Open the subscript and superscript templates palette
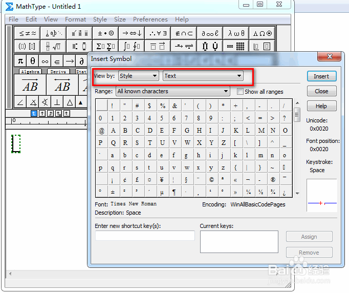The width and height of the screenshot is (349, 293). tap(79, 46)
